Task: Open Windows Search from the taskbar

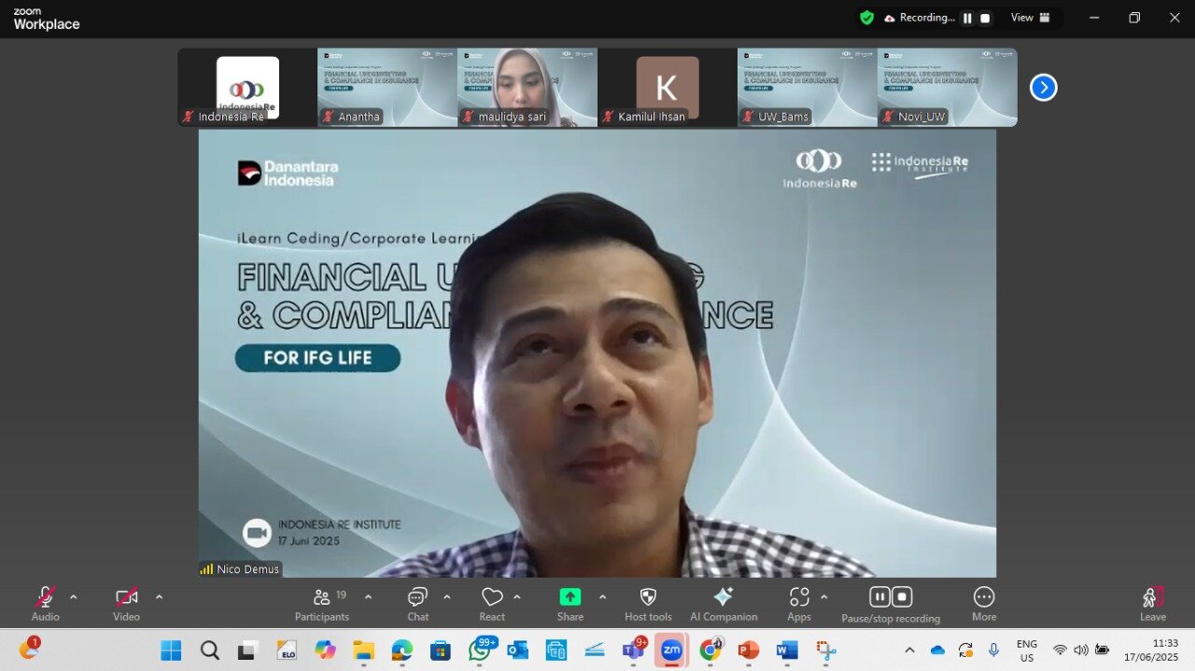Action: [x=209, y=650]
